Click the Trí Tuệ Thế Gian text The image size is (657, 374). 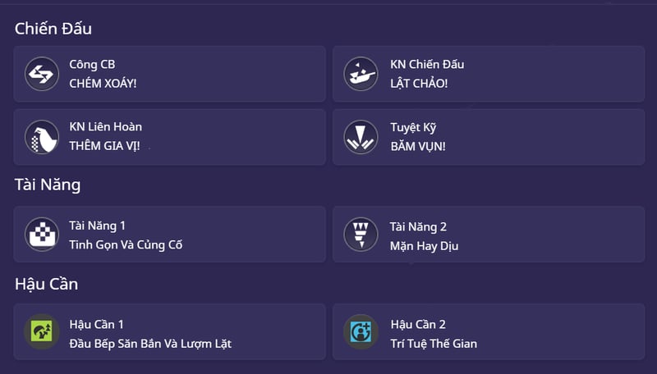click(x=434, y=343)
